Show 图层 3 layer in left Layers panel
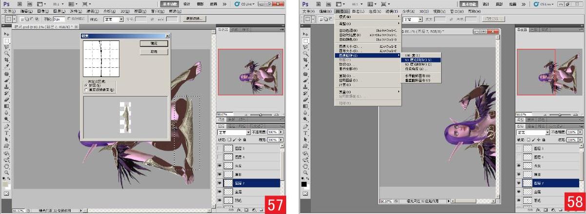 pos(219,148)
